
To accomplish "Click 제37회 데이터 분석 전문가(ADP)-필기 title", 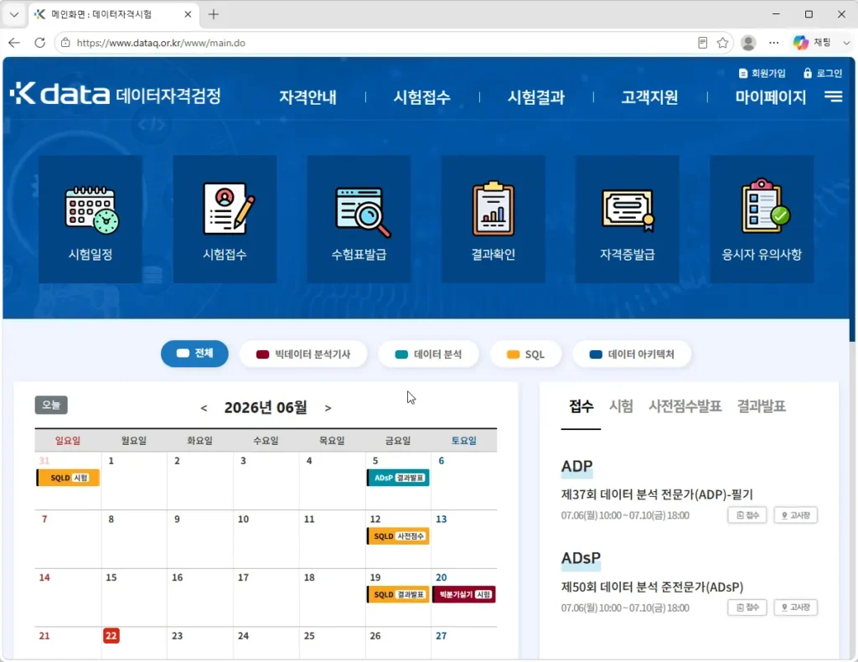I will [x=657, y=494].
